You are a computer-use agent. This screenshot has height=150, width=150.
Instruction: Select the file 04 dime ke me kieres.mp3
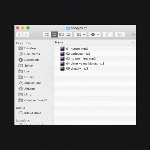95,63
